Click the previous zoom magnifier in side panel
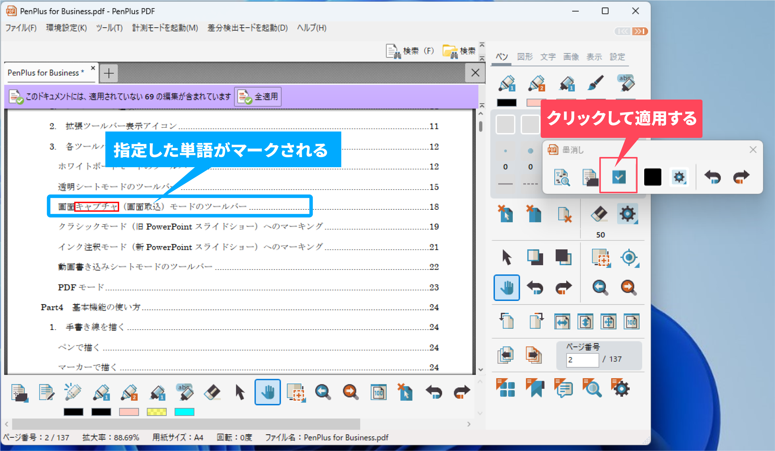The image size is (775, 451). [600, 287]
